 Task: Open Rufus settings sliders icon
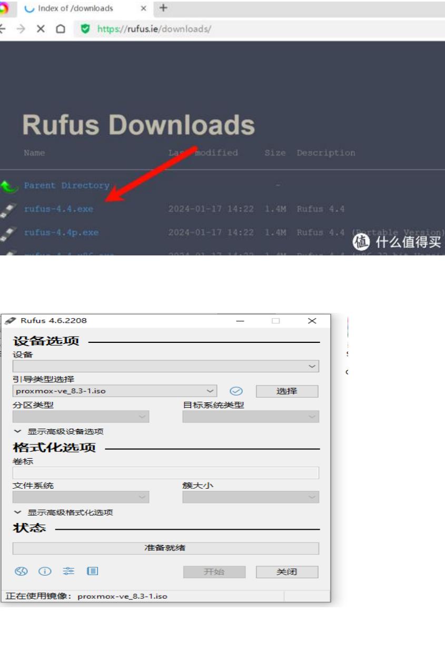click(x=68, y=571)
